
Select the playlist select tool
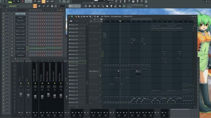(x=92, y=17)
